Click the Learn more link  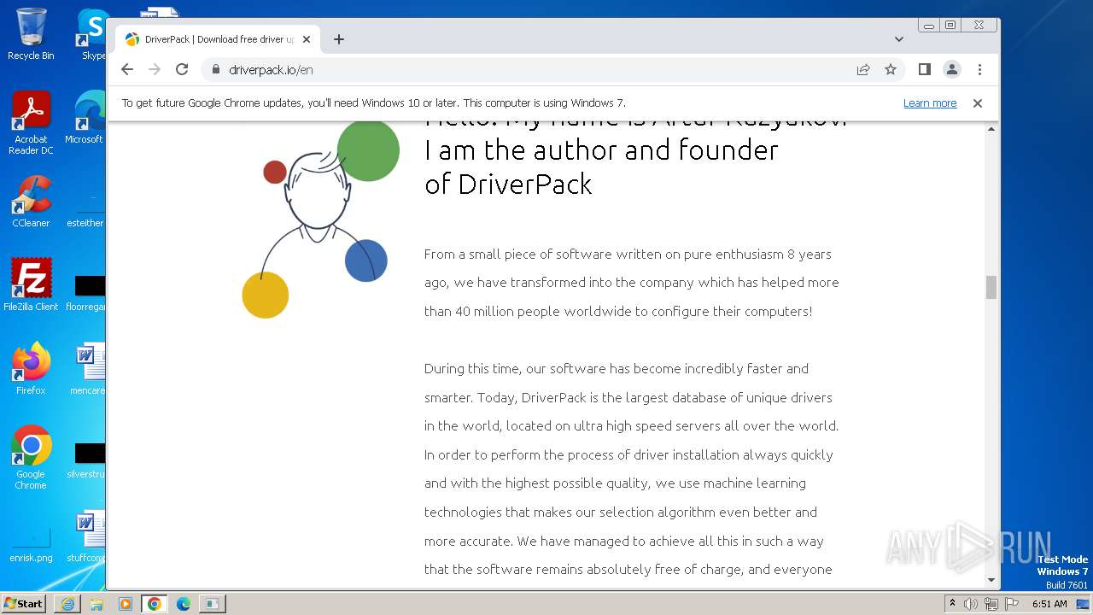click(929, 103)
